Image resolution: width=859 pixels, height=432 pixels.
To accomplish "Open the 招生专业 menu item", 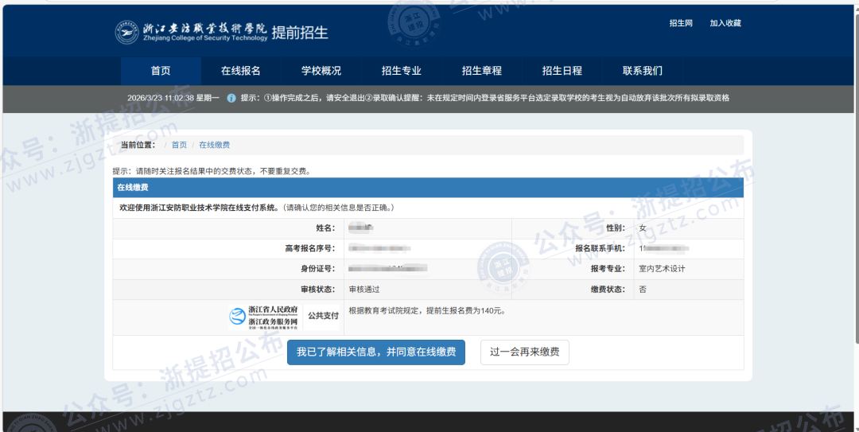I will tap(402, 71).
